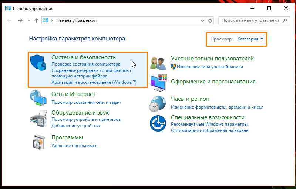This screenshot has height=189, width=296.
Task: Open System and Security shield icon
Action: click(38, 63)
